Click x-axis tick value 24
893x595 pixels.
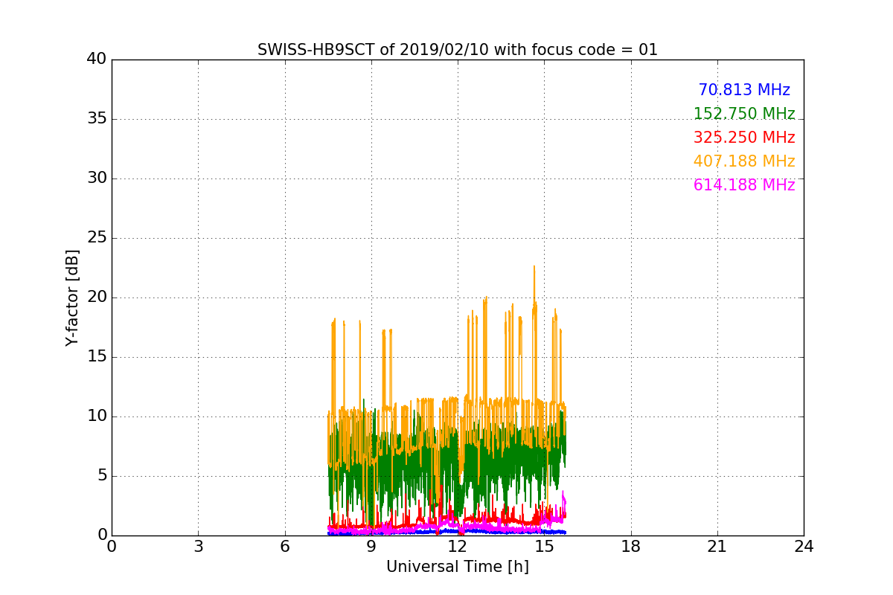[x=804, y=547]
